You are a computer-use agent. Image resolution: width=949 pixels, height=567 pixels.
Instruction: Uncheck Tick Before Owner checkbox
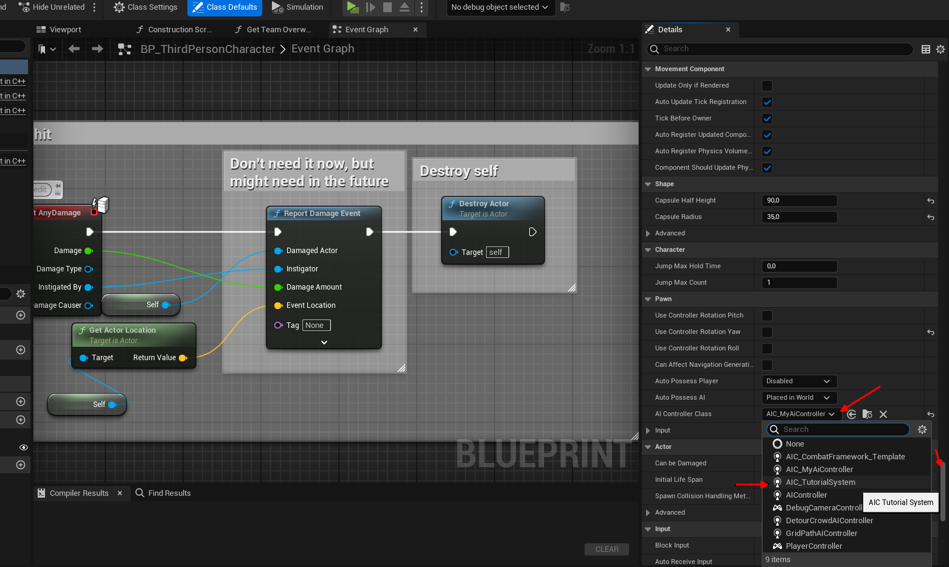click(x=767, y=119)
